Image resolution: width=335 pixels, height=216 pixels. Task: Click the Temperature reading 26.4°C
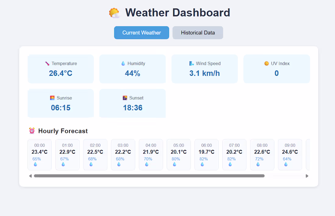tap(61, 73)
